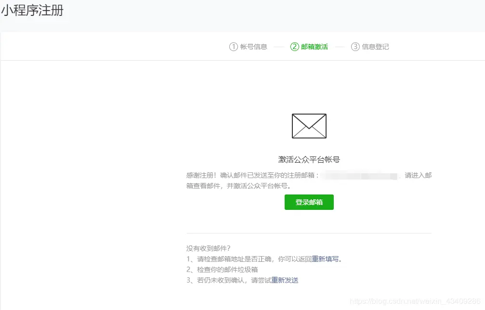
Task: Click the 登录邮箱 green button
Action: (309, 202)
